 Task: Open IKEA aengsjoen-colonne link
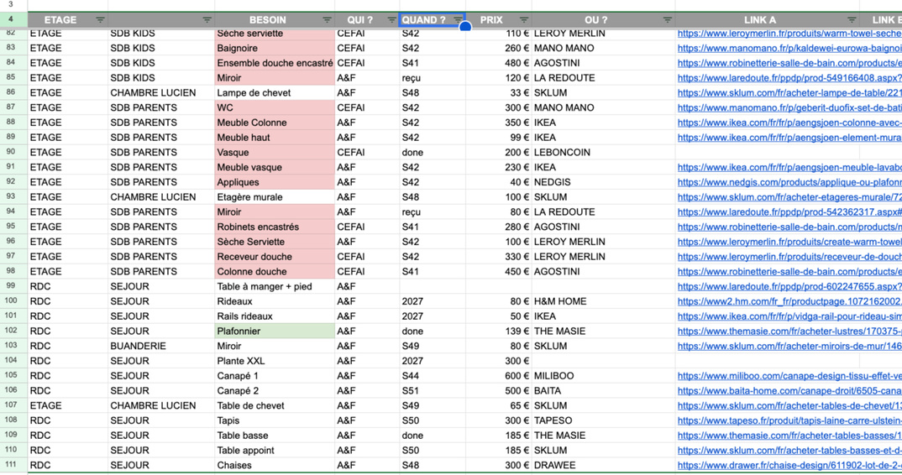pyautogui.click(x=789, y=123)
